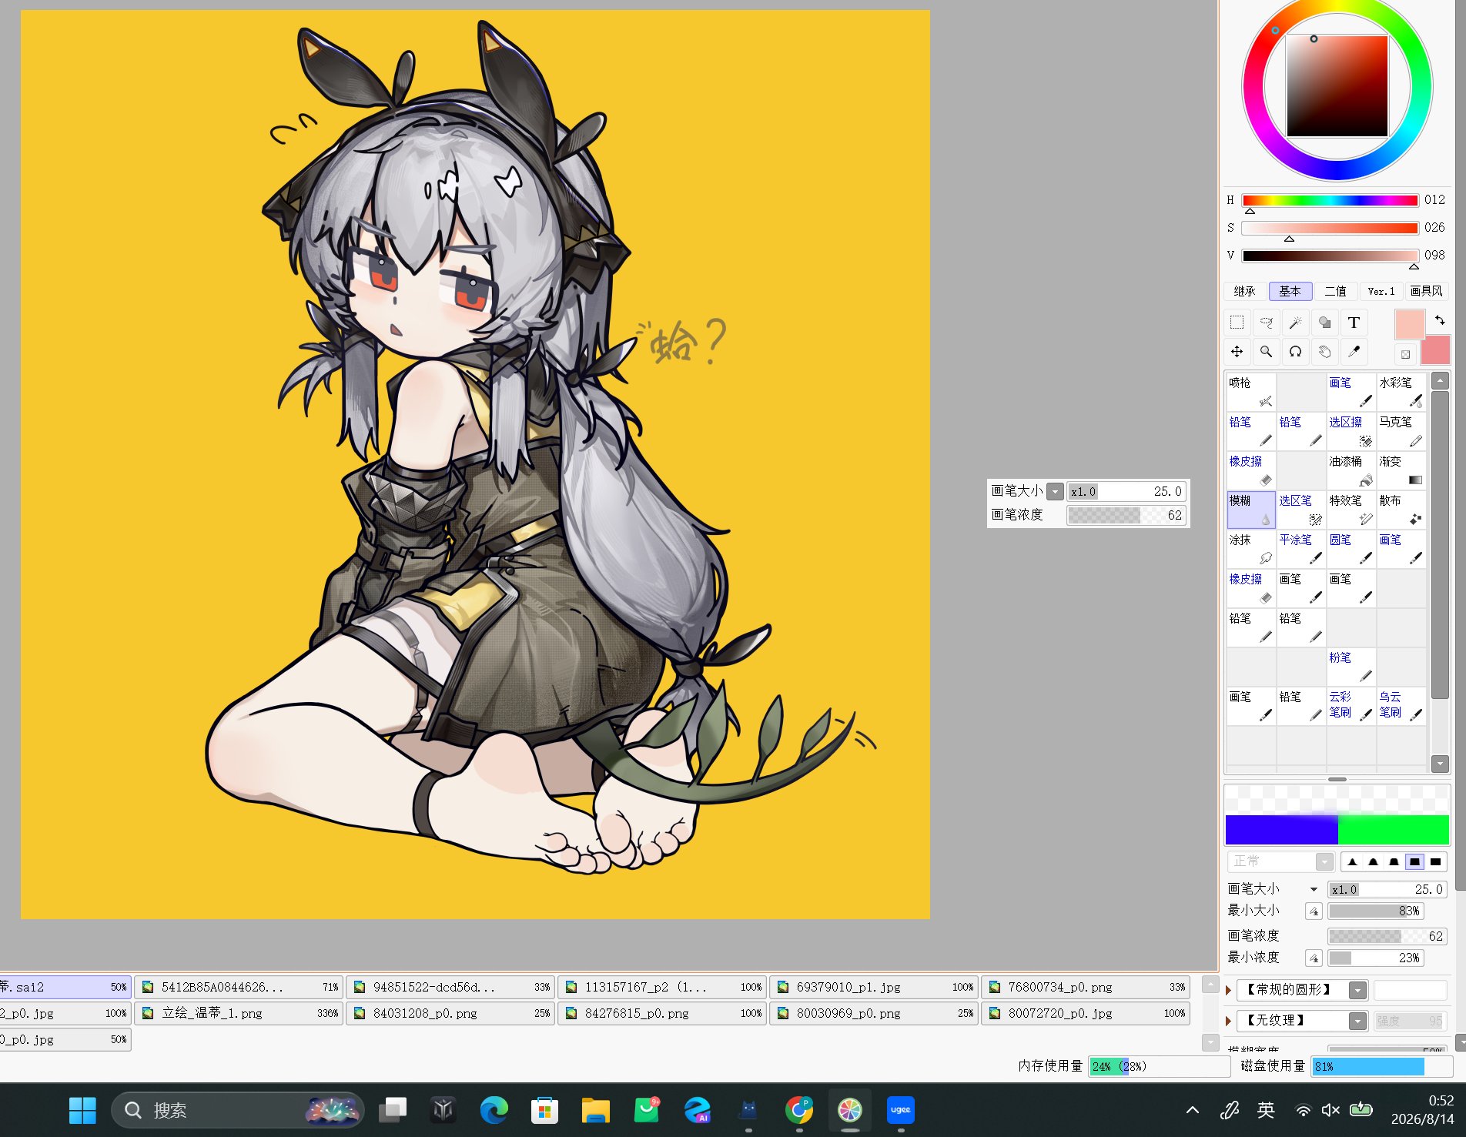Select the lasso selection tool

(1266, 323)
